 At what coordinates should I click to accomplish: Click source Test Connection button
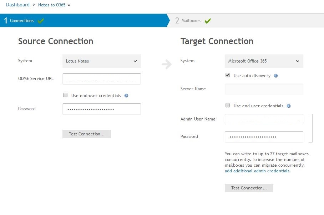click(87, 134)
